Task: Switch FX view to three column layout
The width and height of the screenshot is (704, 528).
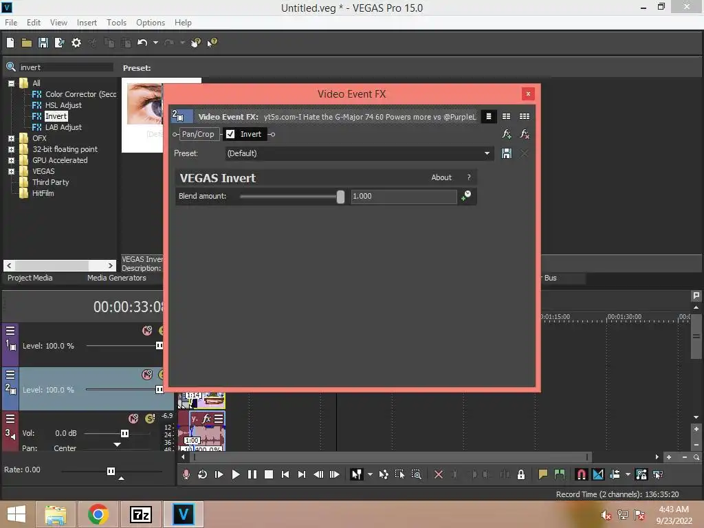Action: pyautogui.click(x=524, y=116)
